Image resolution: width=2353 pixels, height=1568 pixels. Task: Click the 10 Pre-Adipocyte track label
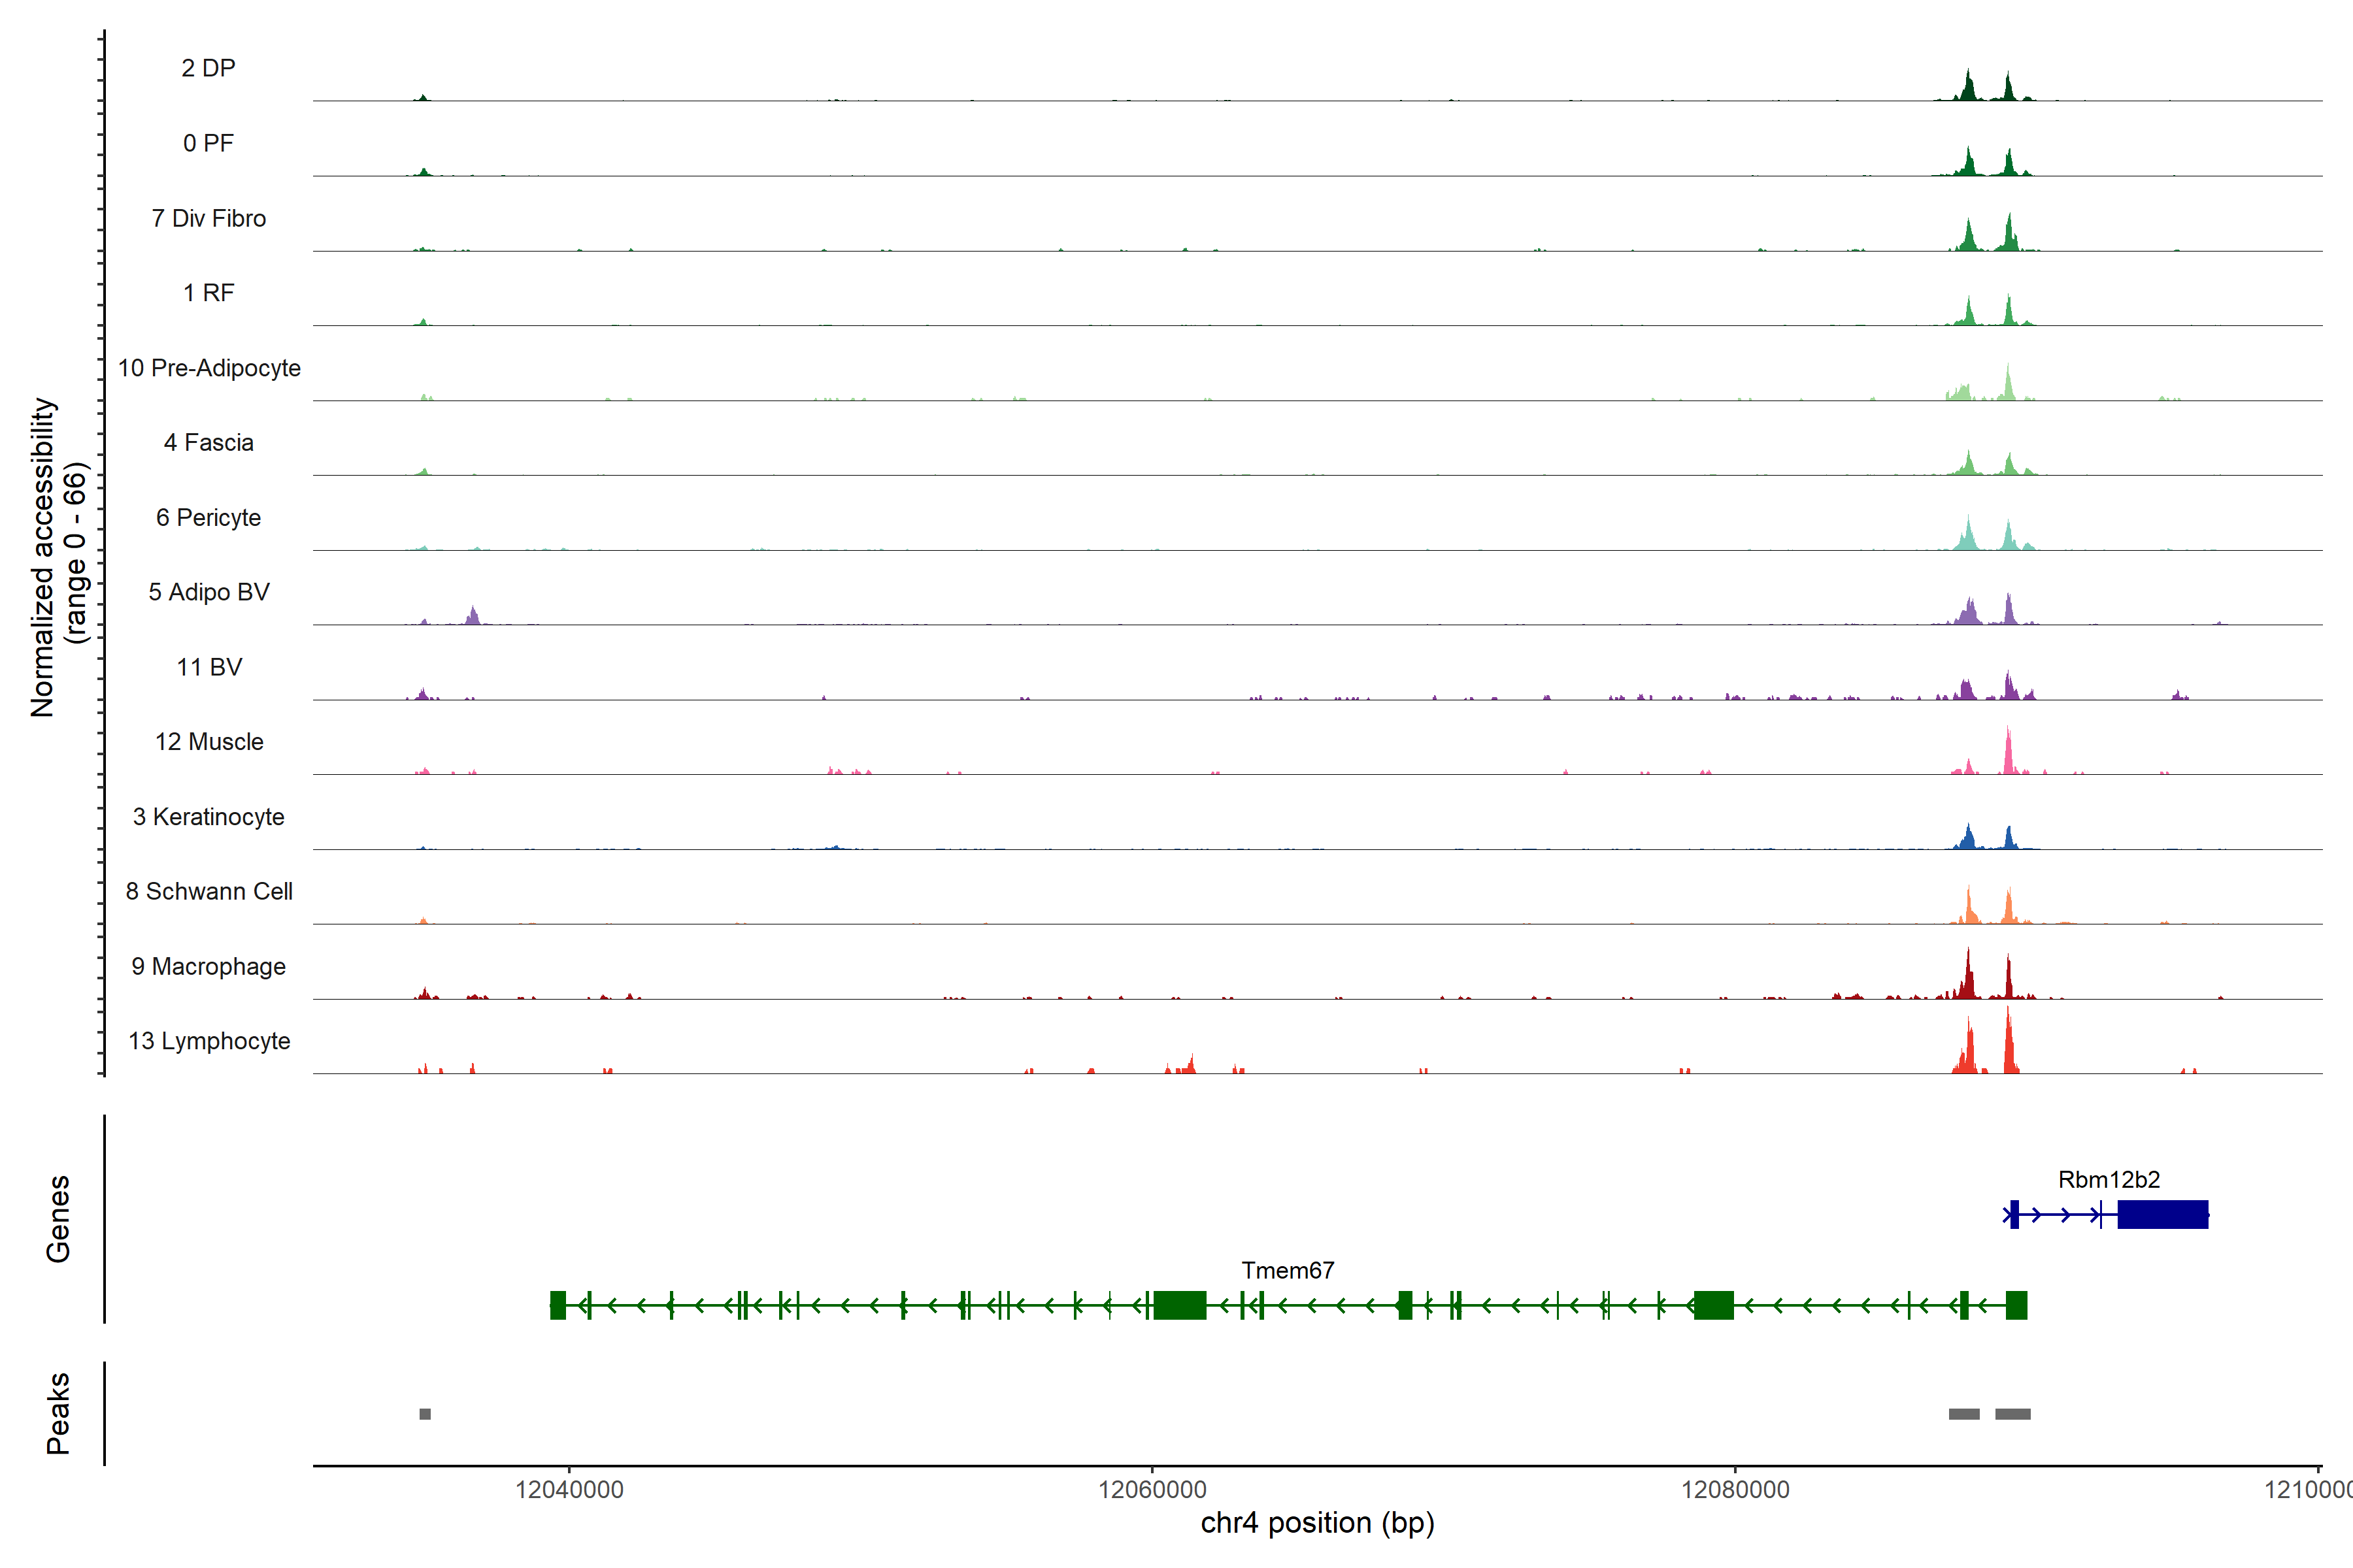point(209,368)
